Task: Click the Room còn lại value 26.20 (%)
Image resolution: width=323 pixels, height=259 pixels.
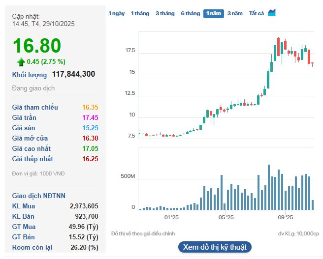Action: [84, 247]
